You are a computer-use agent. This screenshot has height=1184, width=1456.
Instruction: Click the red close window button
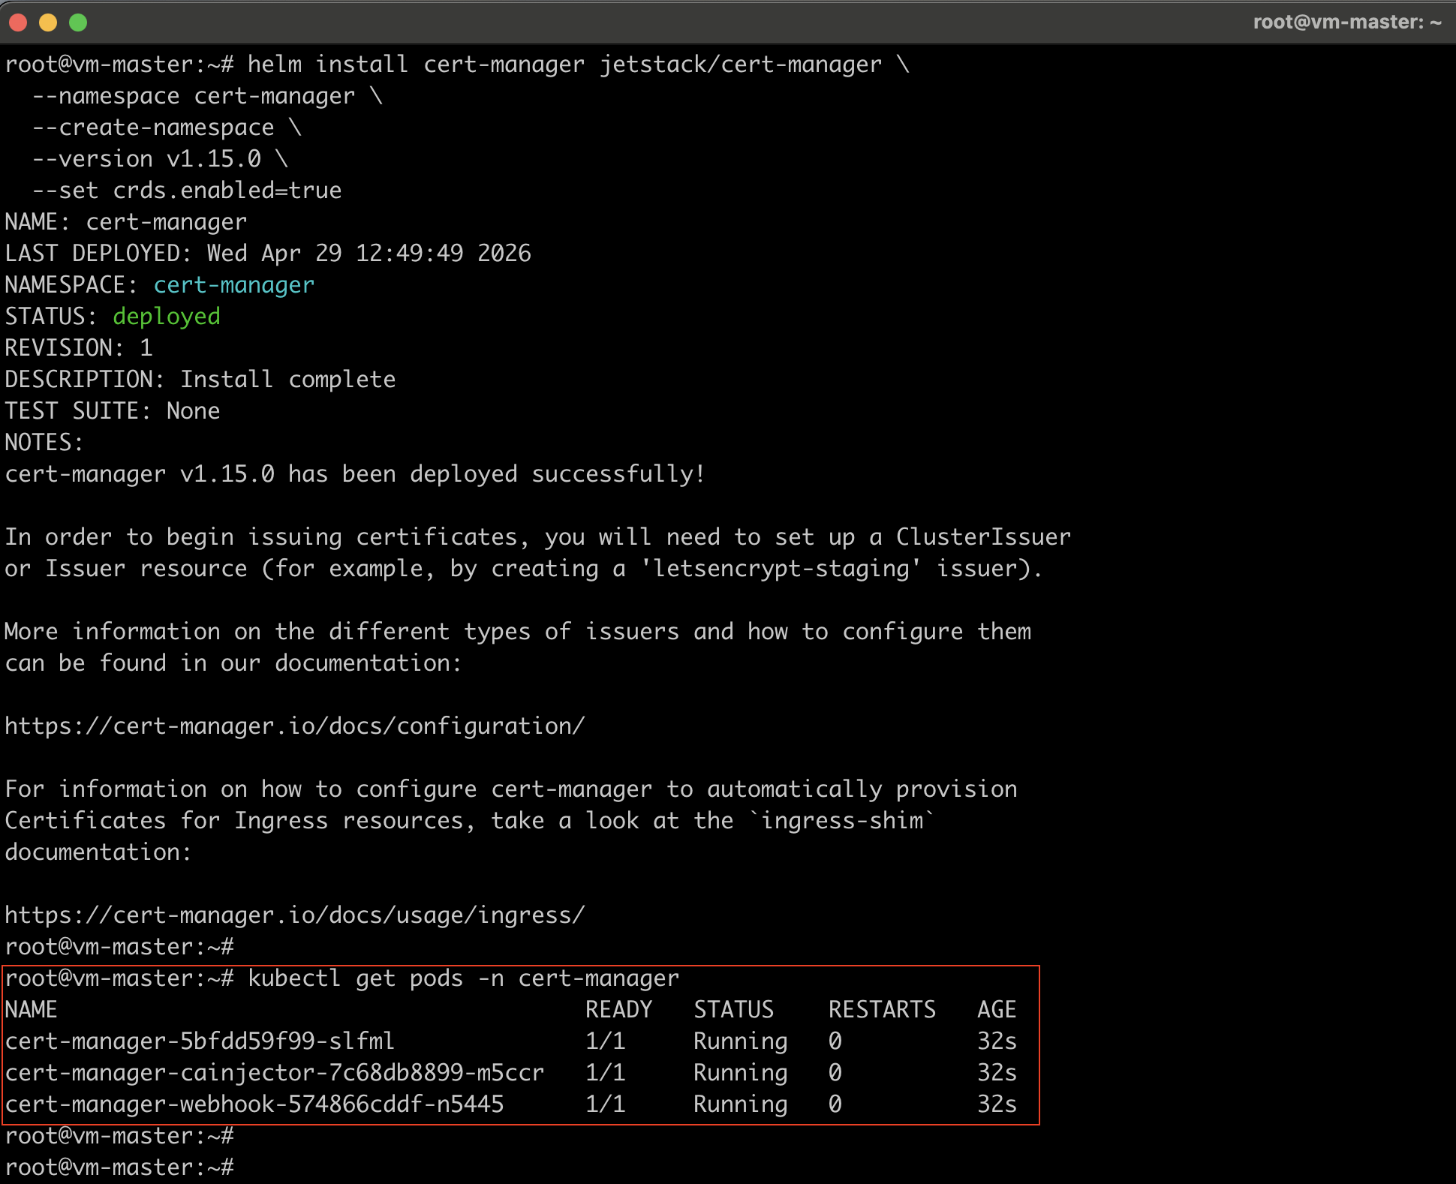pos(19,23)
